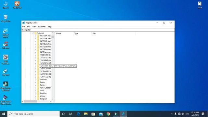Viewport: 208px width, 117px height.
Task: Open File Explorer from the taskbar
Action: click(x=86, y=114)
